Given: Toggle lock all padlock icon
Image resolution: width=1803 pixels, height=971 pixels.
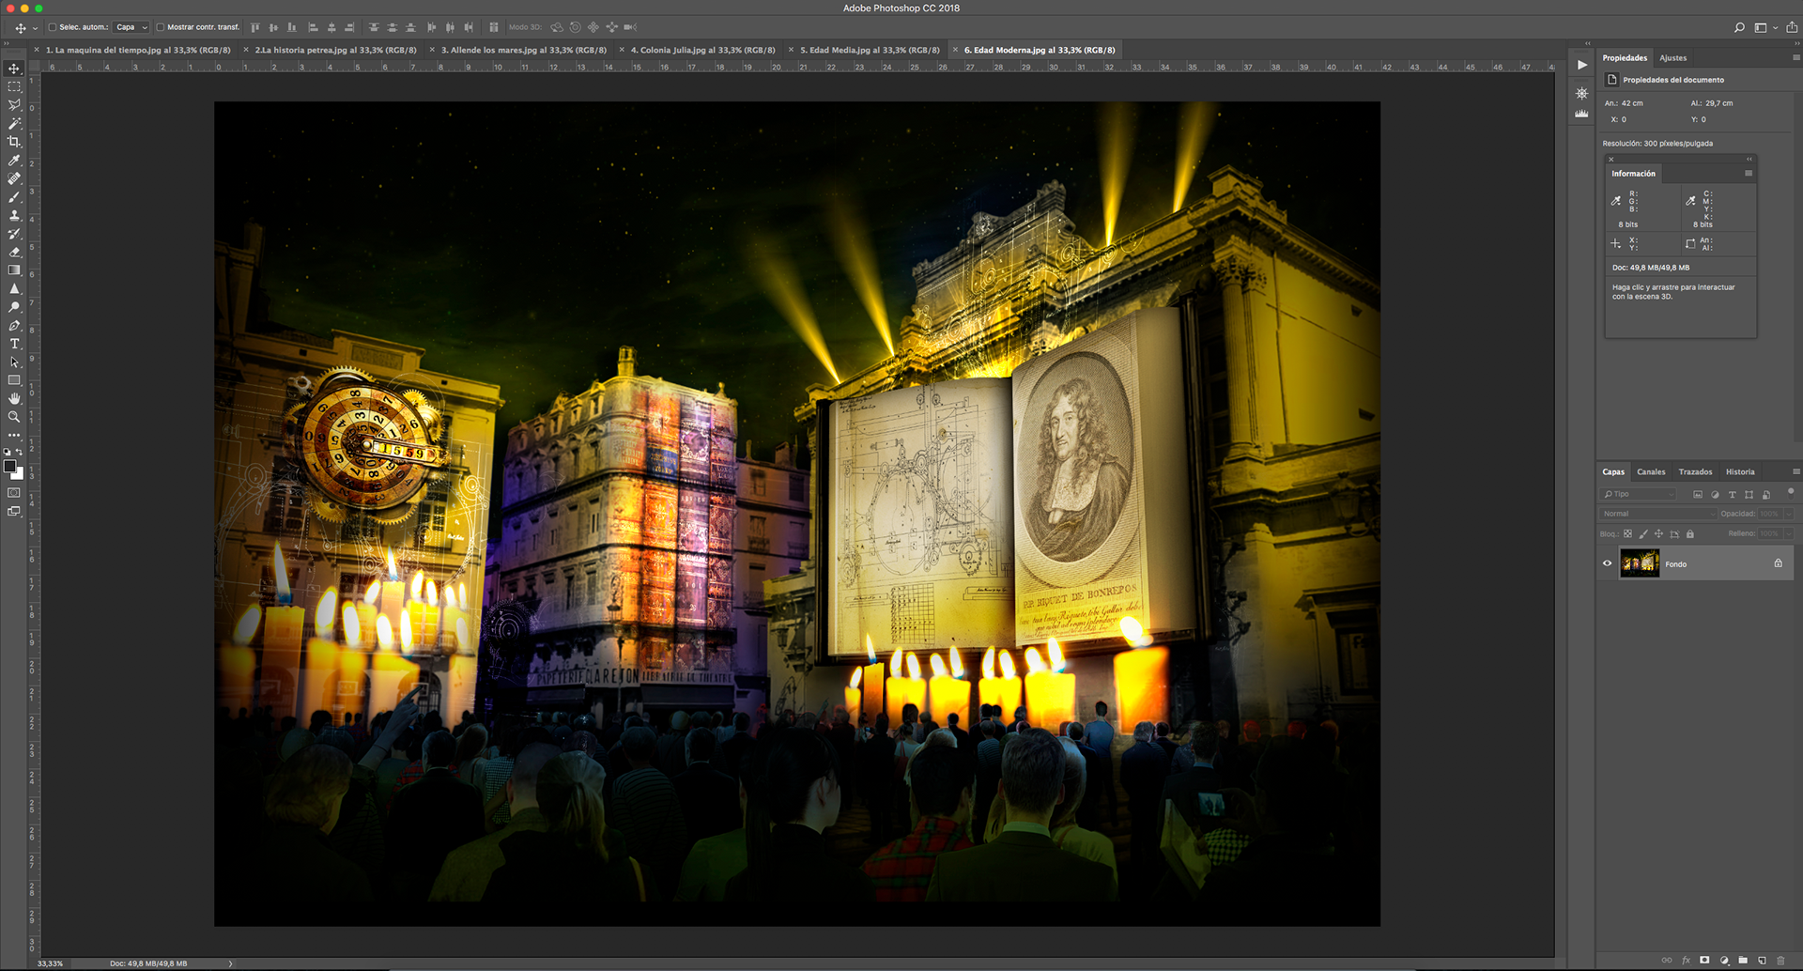Looking at the screenshot, I should click(1690, 533).
